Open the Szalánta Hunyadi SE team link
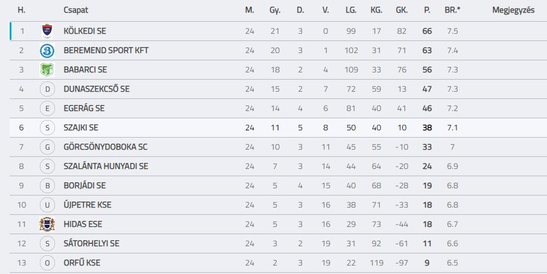This screenshot has width=547, height=274. [106, 167]
